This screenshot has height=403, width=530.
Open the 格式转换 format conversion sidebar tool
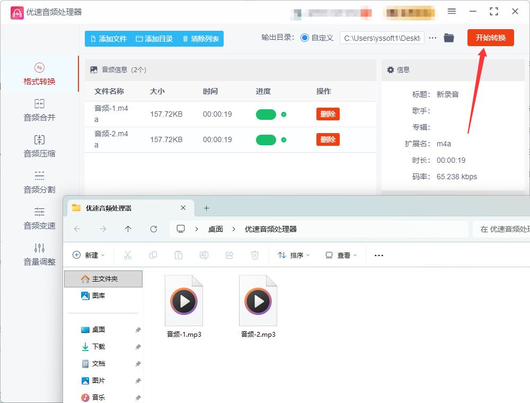click(x=39, y=74)
